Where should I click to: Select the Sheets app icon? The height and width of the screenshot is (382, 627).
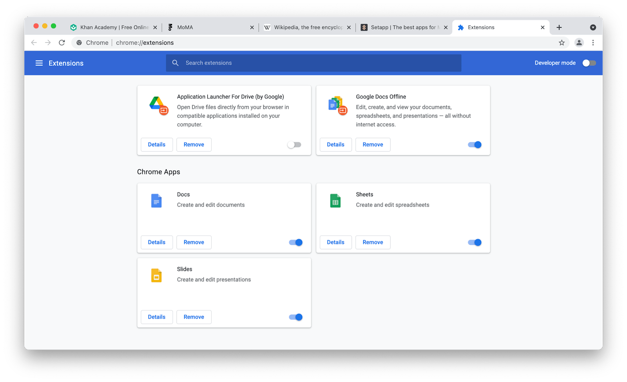[335, 200]
